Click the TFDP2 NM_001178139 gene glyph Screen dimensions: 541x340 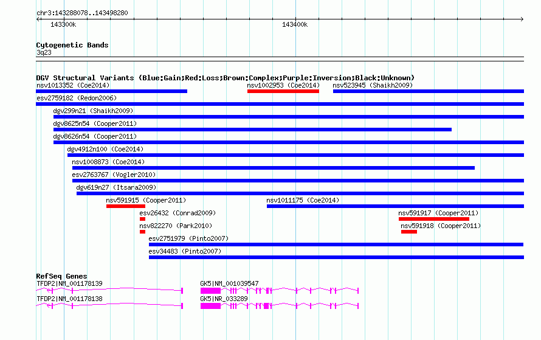pos(109,291)
